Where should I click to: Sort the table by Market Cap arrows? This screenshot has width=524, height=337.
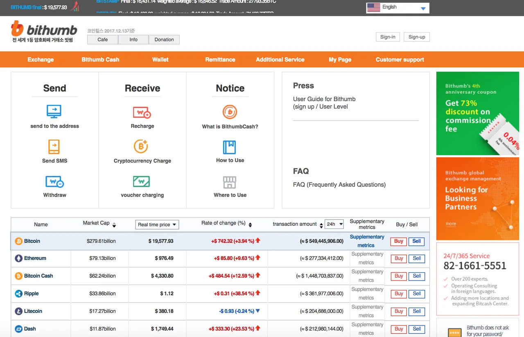tap(114, 225)
